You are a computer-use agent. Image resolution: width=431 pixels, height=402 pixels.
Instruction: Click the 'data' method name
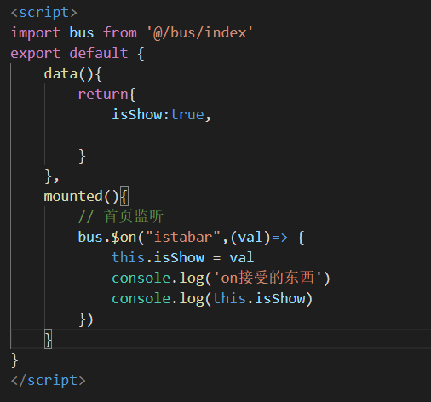point(60,74)
